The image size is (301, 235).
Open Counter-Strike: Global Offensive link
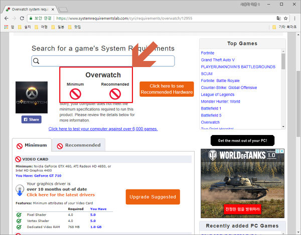(229, 87)
